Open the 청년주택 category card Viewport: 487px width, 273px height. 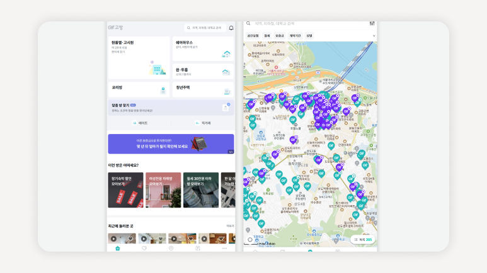point(202,89)
